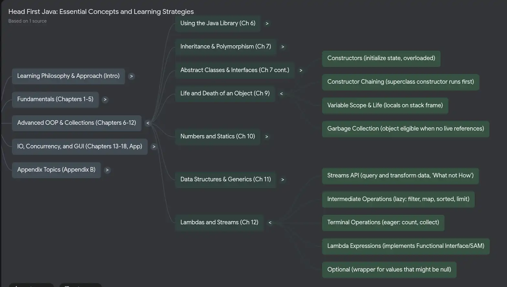
Task: Click the Variable Scope & Life node
Action: pos(385,105)
